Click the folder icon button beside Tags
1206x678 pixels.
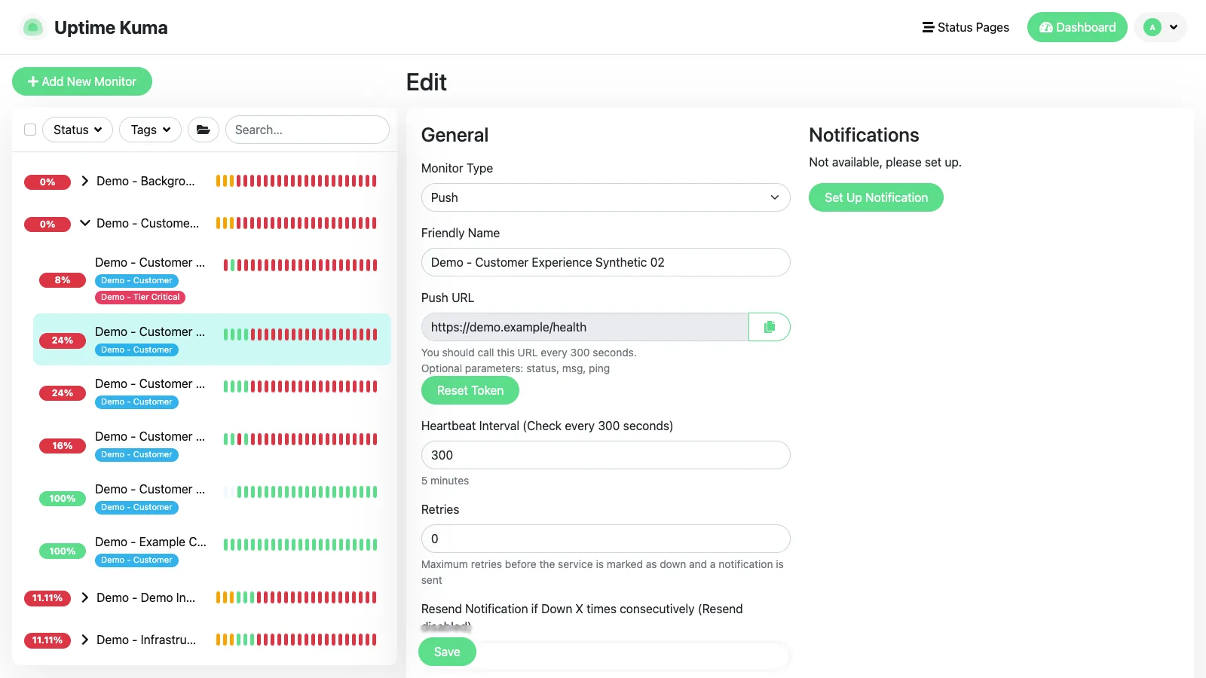tap(204, 130)
